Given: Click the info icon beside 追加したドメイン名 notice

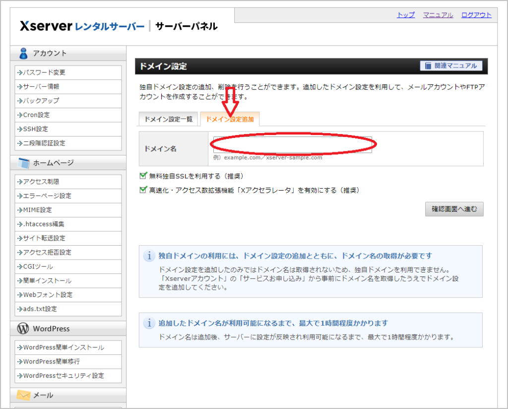Looking at the screenshot, I should (x=149, y=323).
